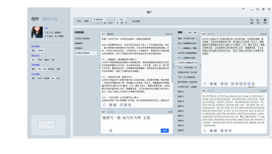Click the blue submit button under prompt
This screenshot has height=154, width=272.
tap(165, 131)
